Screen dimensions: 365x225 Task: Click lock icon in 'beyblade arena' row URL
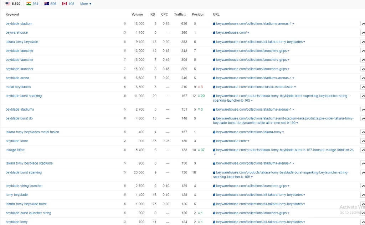(214, 78)
